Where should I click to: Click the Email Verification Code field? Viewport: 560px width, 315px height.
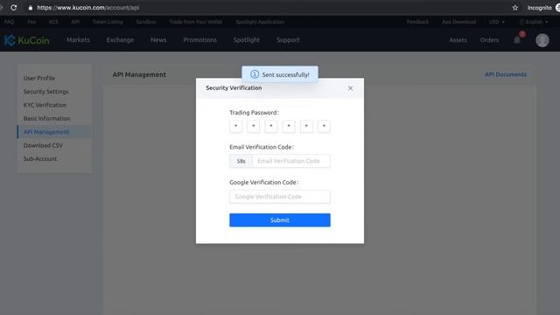click(x=291, y=161)
